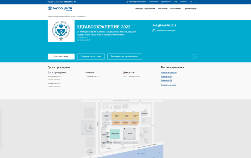The width and height of the screenshot is (251, 158).
Task: Go to Главная via breadcrumb
Action: [50, 16]
